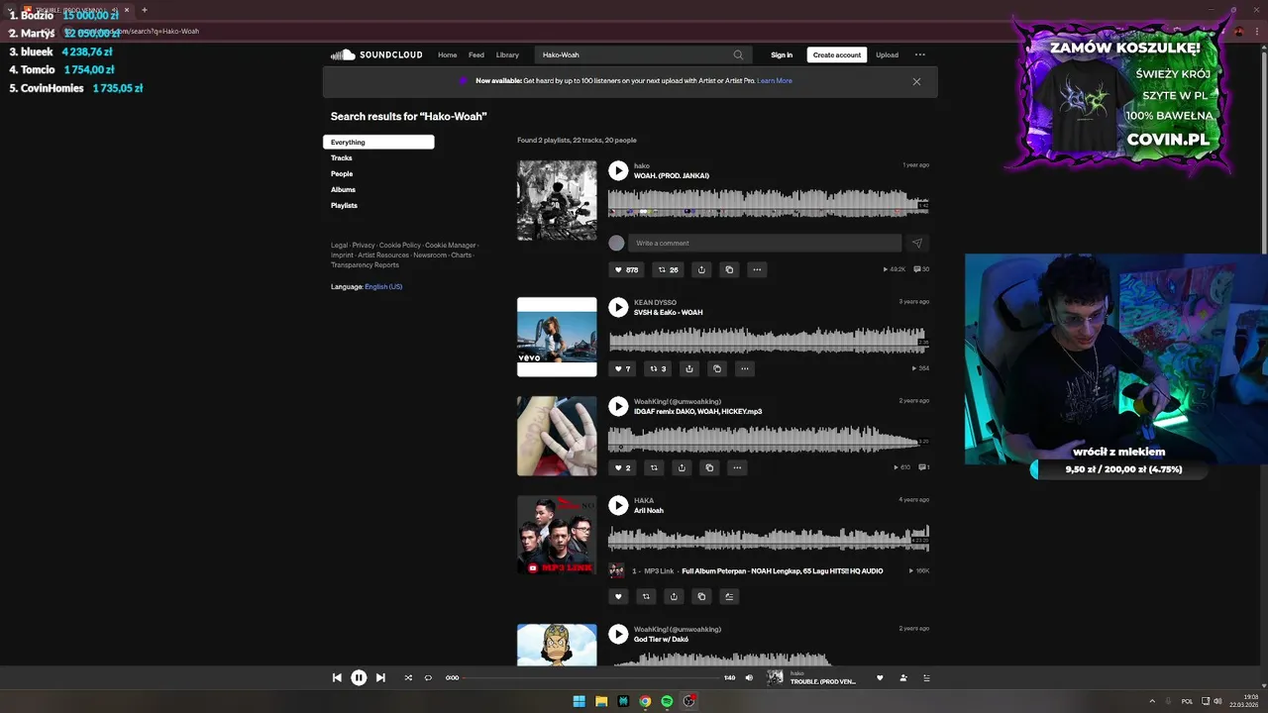The height and width of the screenshot is (713, 1268).
Task: Play SVSH & EaKo - WOAH track
Action: coord(618,307)
